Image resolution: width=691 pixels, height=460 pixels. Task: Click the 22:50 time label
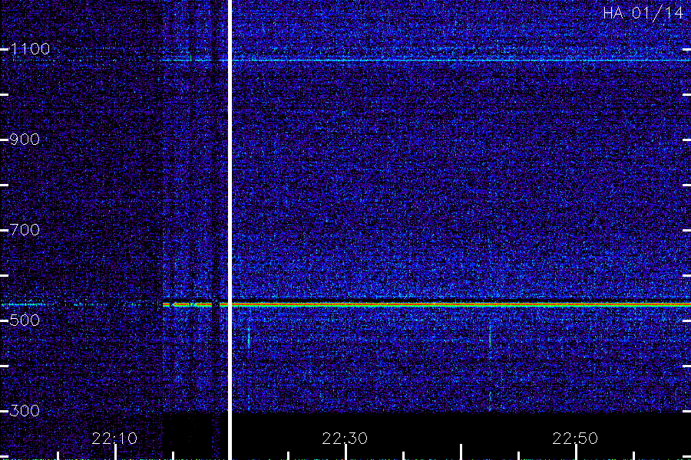(575, 439)
